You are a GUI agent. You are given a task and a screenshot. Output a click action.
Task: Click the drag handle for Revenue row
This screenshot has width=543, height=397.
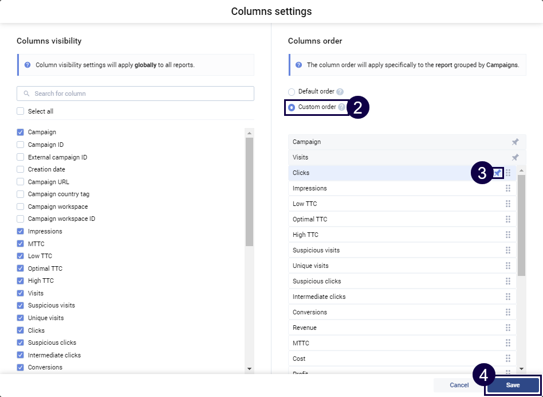508,328
